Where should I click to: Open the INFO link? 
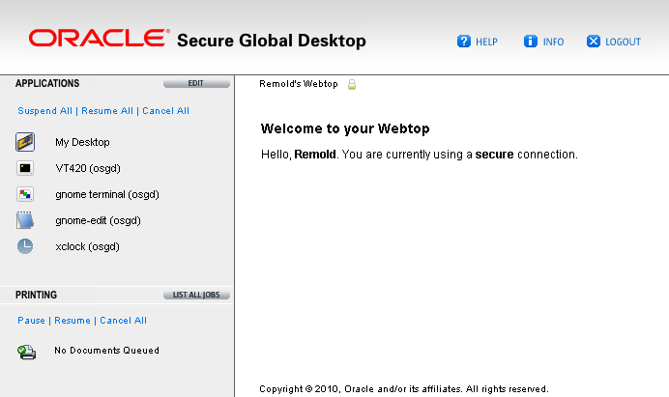pos(553,42)
